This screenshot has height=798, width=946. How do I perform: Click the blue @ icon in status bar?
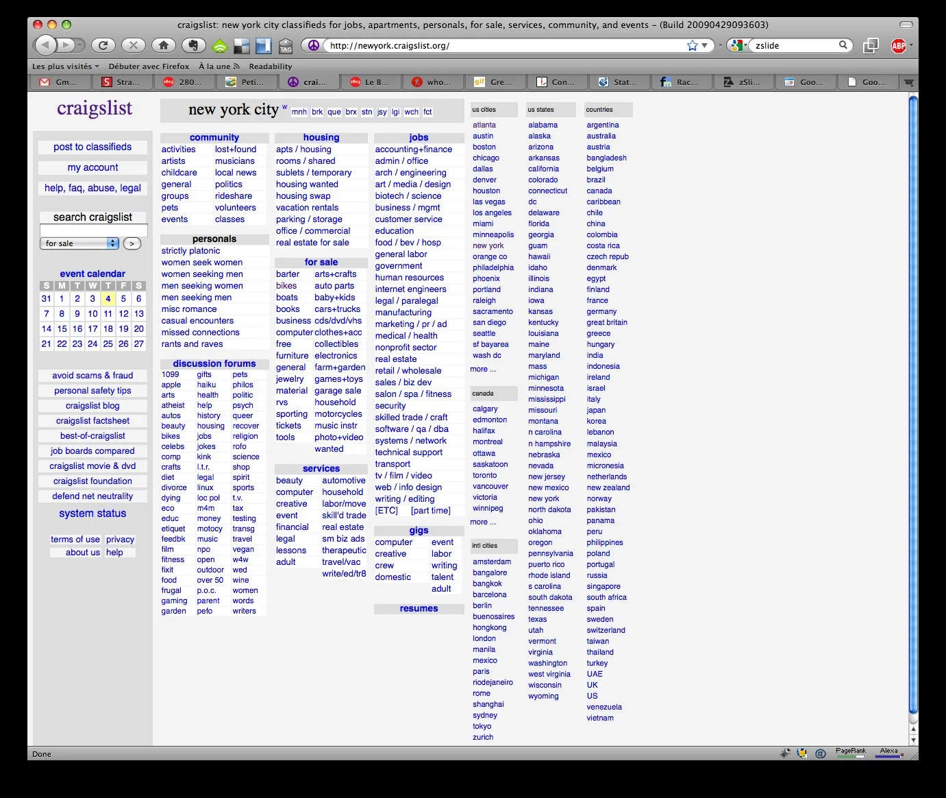click(x=820, y=753)
